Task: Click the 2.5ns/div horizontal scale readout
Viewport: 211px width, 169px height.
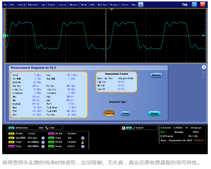Action: click(x=166, y=128)
